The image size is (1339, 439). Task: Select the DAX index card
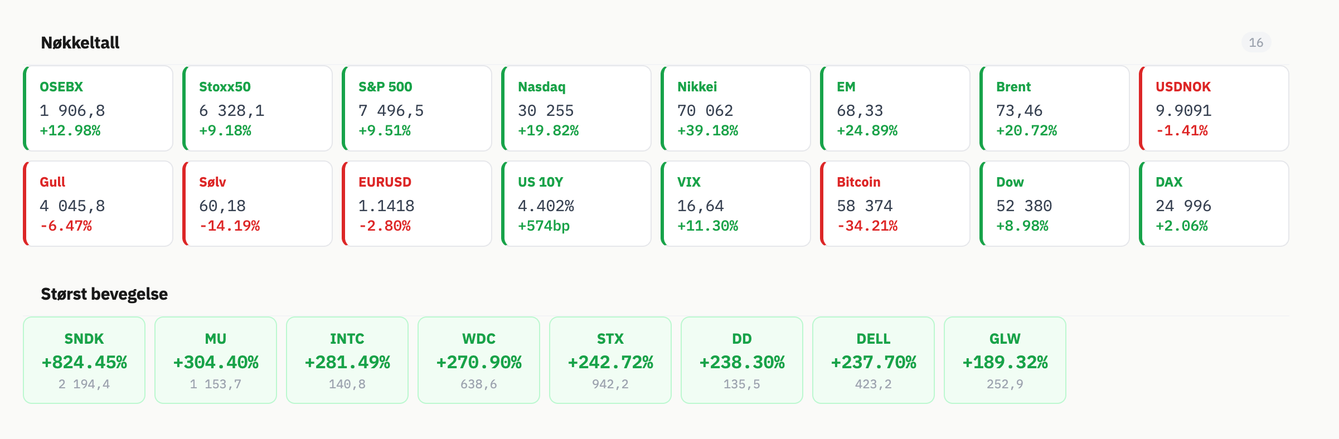pos(1214,203)
